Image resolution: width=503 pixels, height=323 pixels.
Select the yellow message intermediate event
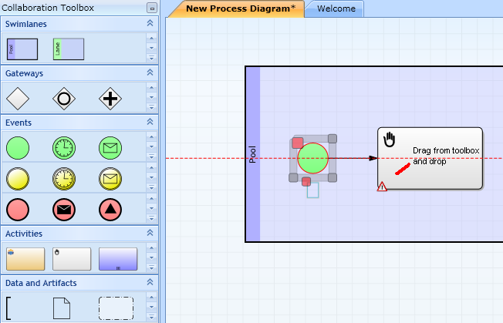click(110, 179)
